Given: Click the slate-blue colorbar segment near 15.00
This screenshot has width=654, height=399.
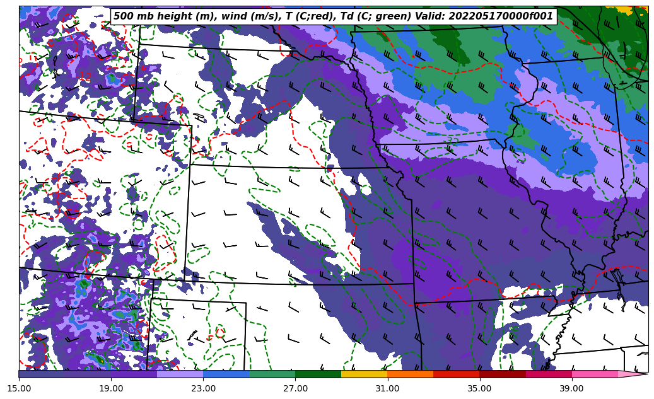Looking at the screenshot, I should (x=42, y=374).
